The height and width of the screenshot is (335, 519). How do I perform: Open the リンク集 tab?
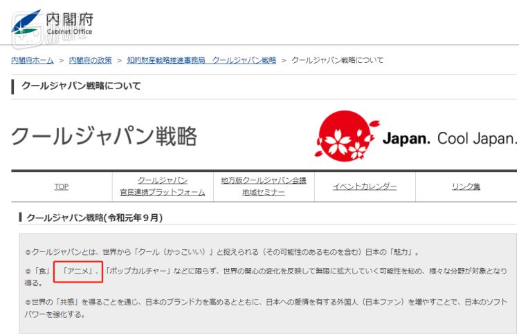click(466, 186)
